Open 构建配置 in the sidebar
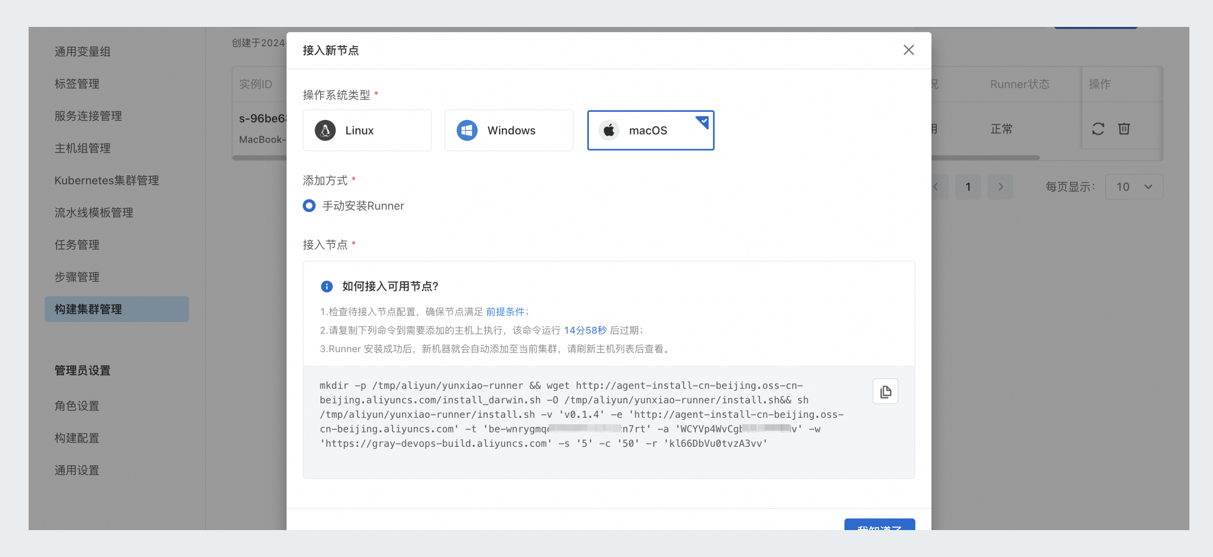The width and height of the screenshot is (1213, 557). 77,438
